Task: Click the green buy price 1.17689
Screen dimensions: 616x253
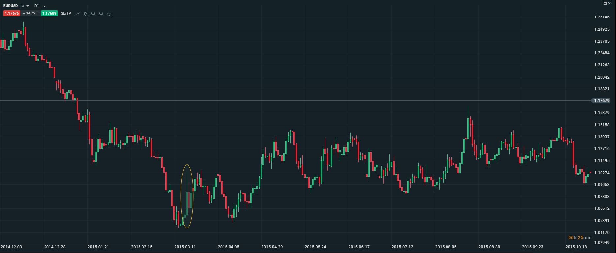Action: point(49,13)
